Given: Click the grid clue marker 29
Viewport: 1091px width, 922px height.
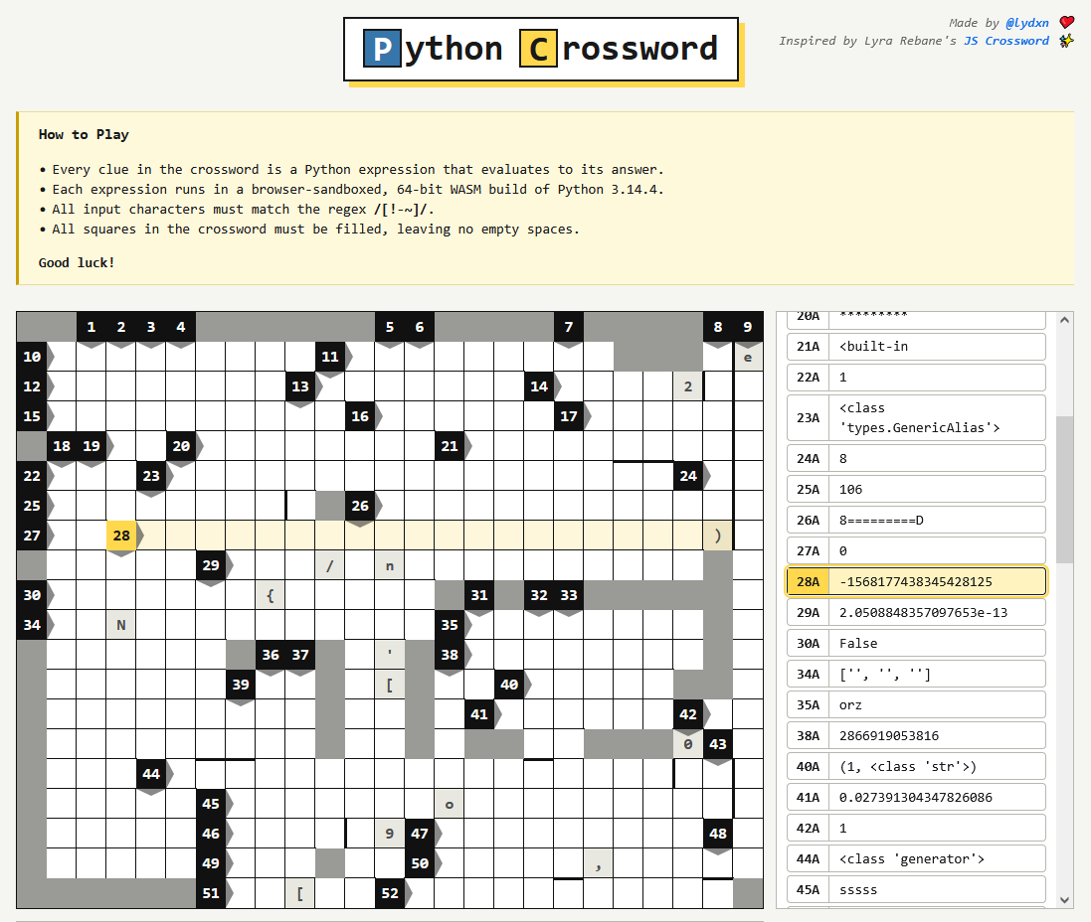Looking at the screenshot, I should [x=211, y=565].
